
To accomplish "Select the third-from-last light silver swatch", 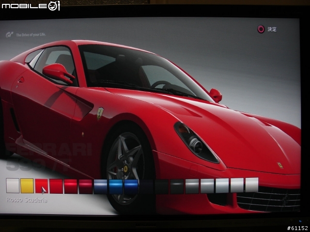I will tap(222, 186).
